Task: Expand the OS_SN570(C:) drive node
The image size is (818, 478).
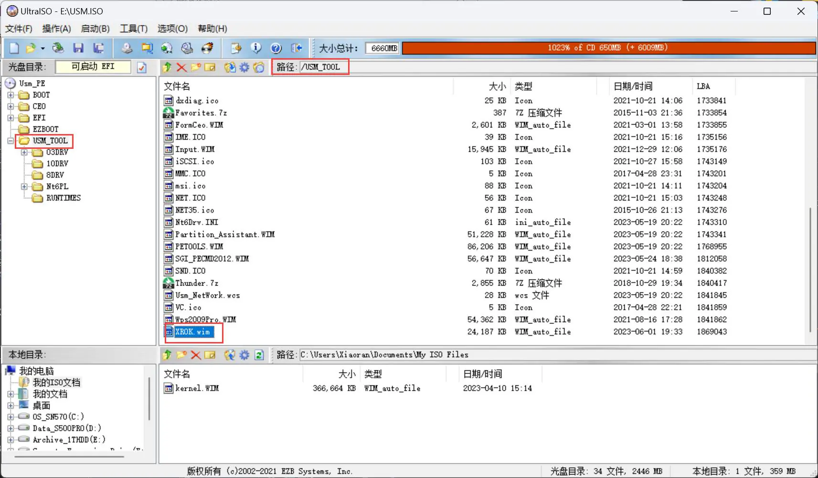Action: pos(11,417)
